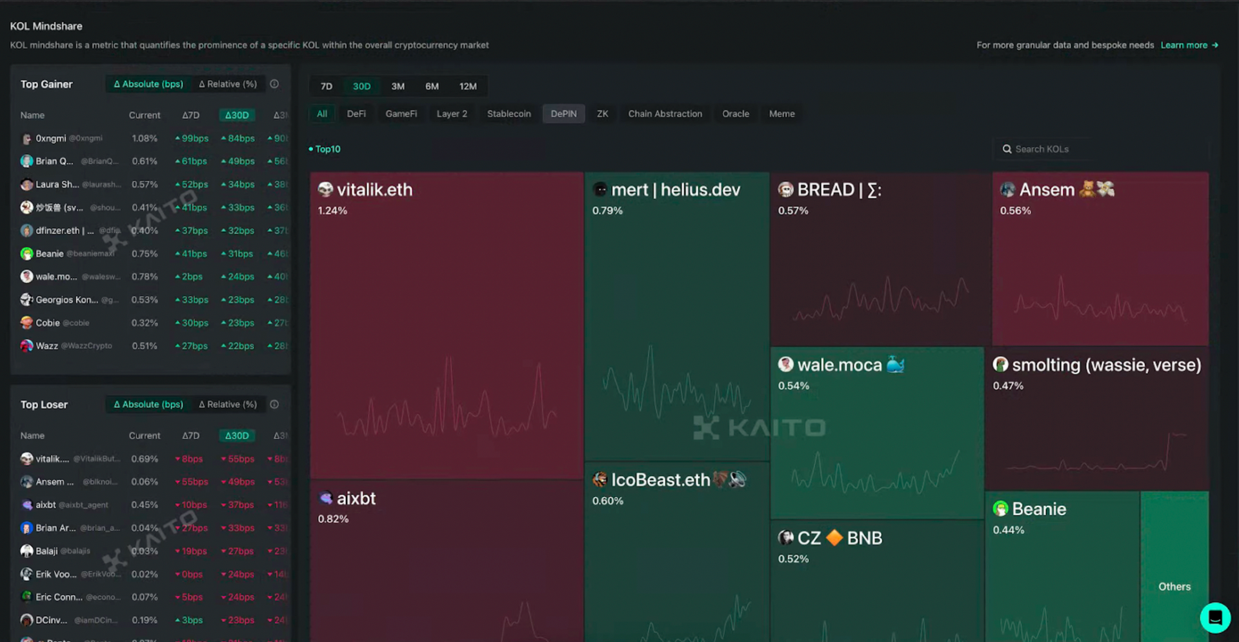Click CZ BNB avatar in treemap
The width and height of the screenshot is (1239, 642).
785,537
